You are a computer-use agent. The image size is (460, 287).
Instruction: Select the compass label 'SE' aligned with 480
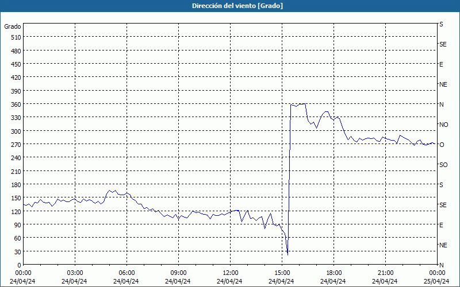point(443,44)
